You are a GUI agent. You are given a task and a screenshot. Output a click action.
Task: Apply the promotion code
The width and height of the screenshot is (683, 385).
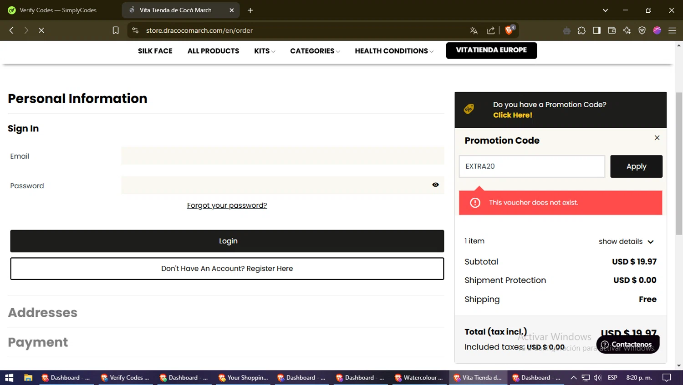636,166
